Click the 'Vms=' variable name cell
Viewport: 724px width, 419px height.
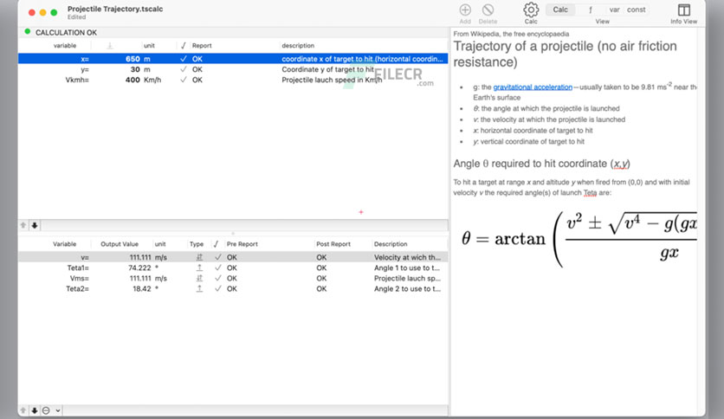pos(80,278)
